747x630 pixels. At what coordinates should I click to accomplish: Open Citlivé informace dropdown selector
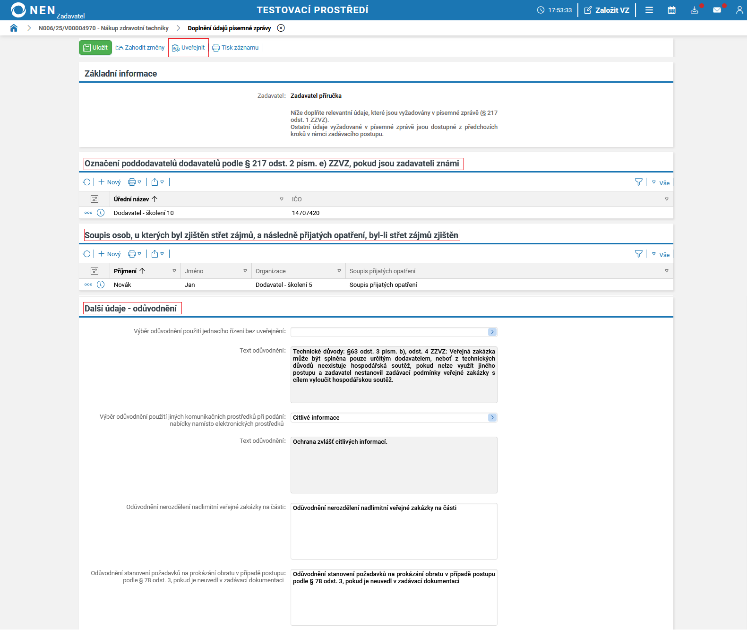pos(492,417)
